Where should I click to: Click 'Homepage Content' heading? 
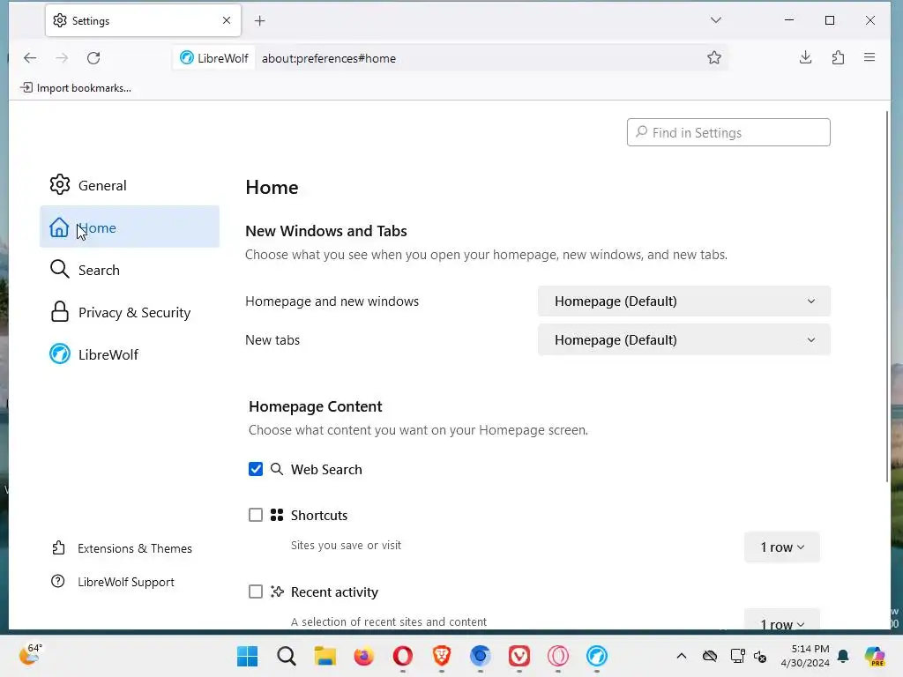315,406
